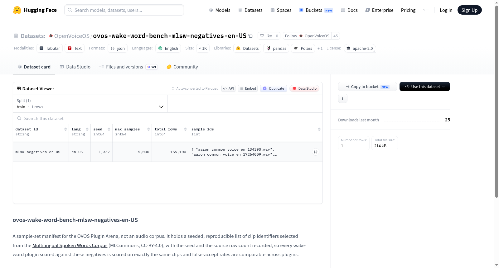Click the seed value 1,337

click(x=104, y=152)
